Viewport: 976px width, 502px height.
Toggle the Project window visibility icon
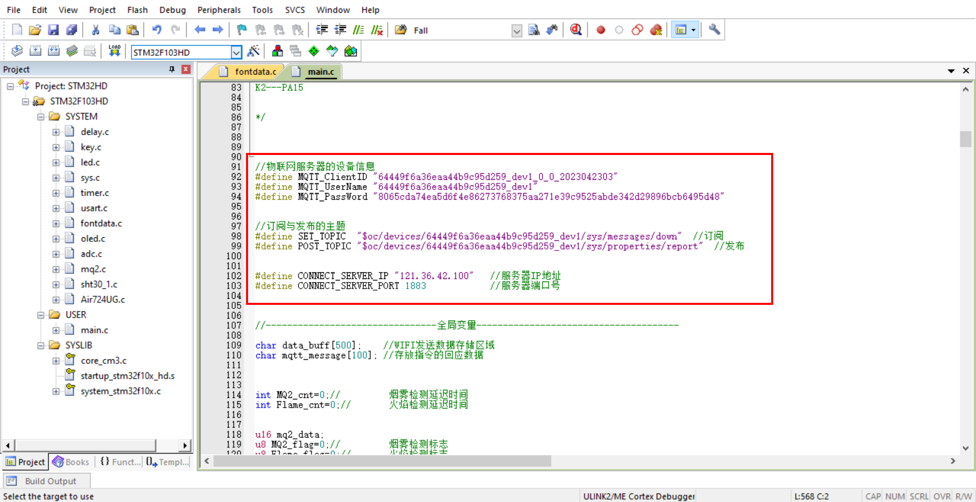tap(682, 29)
